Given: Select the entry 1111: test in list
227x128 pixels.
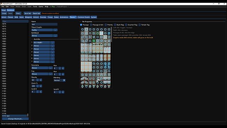Looking at the screenshot, I should [15, 116].
